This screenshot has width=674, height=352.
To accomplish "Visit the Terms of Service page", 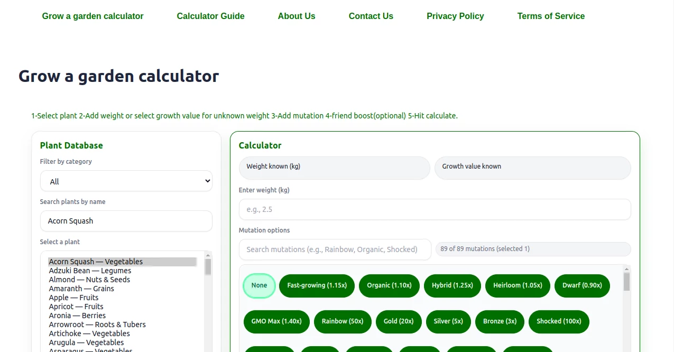I will click(x=551, y=16).
